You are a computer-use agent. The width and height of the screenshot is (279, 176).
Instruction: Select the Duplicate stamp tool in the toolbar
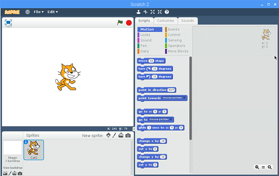[138, 12]
